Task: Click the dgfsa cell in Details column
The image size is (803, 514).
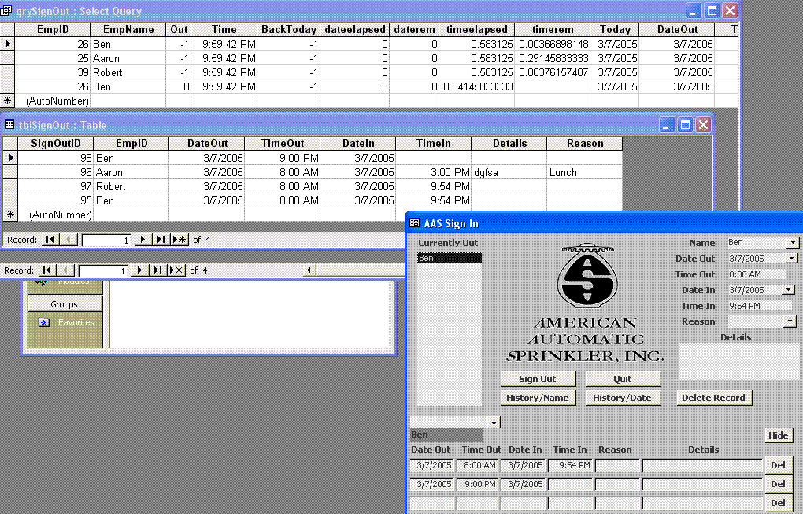Action: click(x=509, y=172)
